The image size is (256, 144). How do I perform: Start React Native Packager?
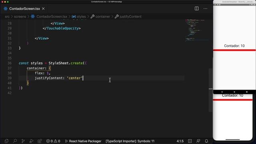point(83,141)
